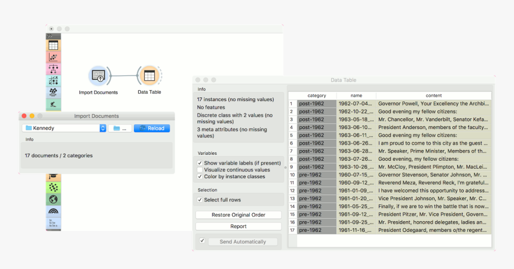Enable Visualize continuous values
This screenshot has height=269, width=514.
200,170
